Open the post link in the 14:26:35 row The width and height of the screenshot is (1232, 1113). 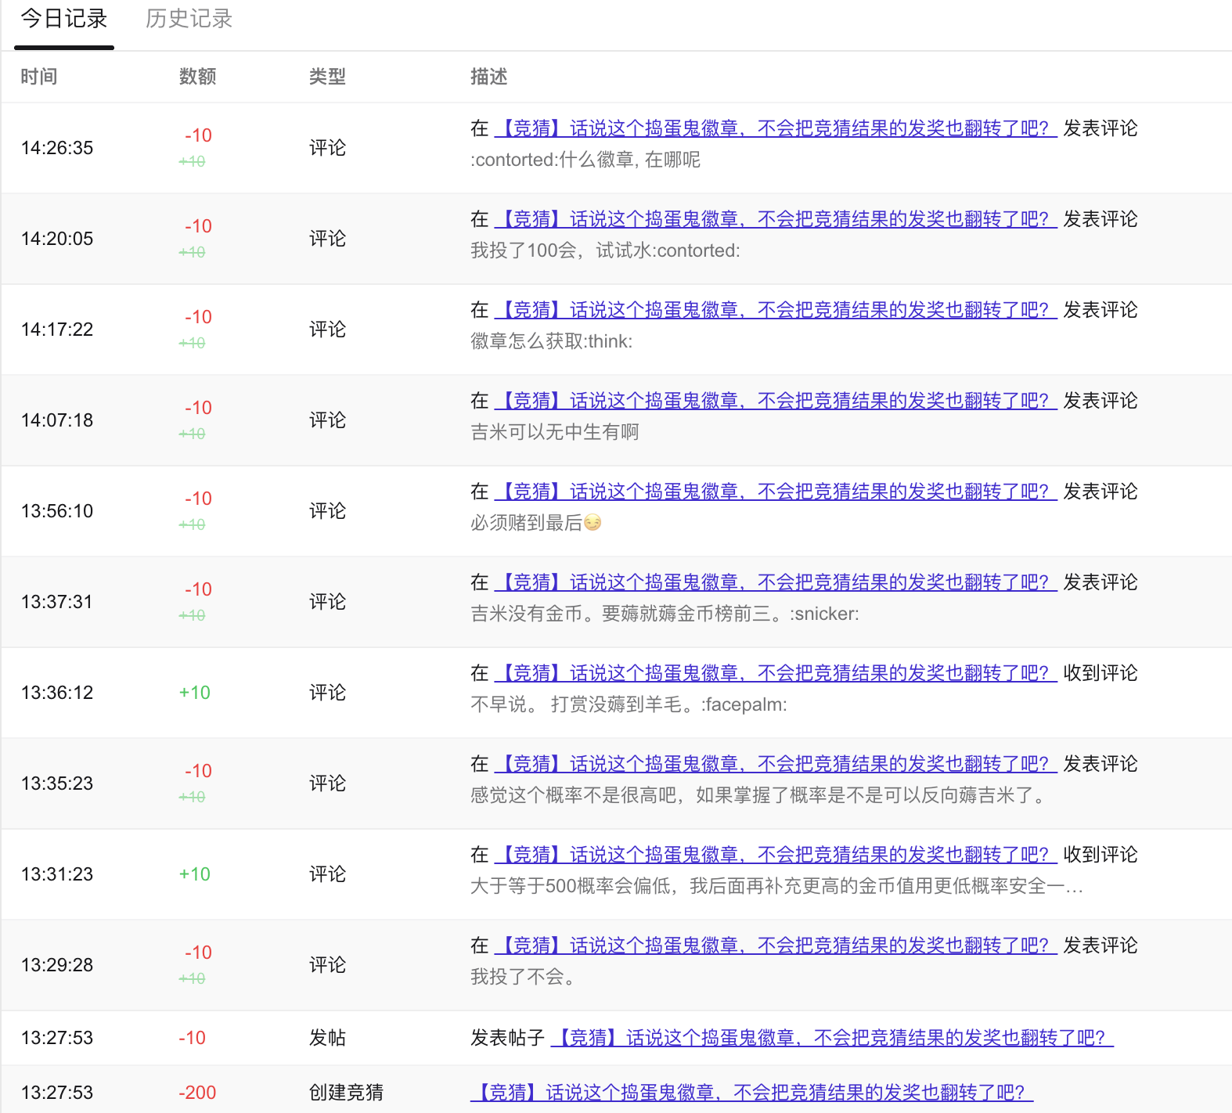click(775, 128)
